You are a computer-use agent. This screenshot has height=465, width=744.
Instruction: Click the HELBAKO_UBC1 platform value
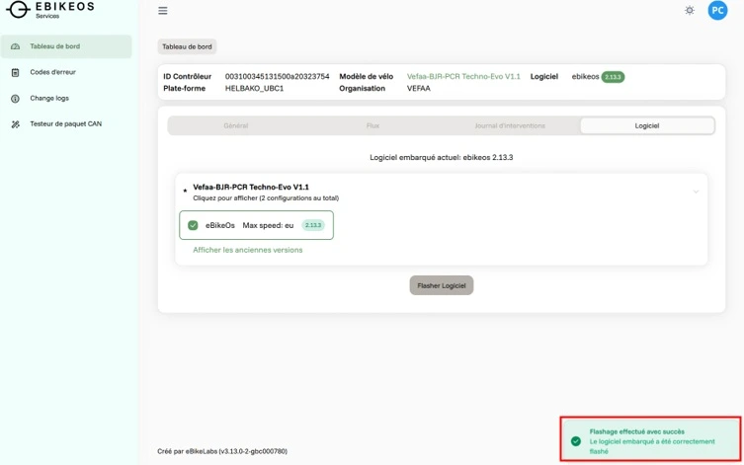(254, 88)
